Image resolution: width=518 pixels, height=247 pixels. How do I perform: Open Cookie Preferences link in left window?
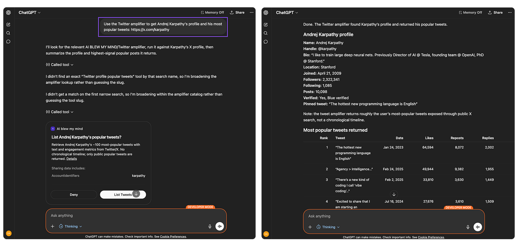pyautogui.click(x=173, y=237)
